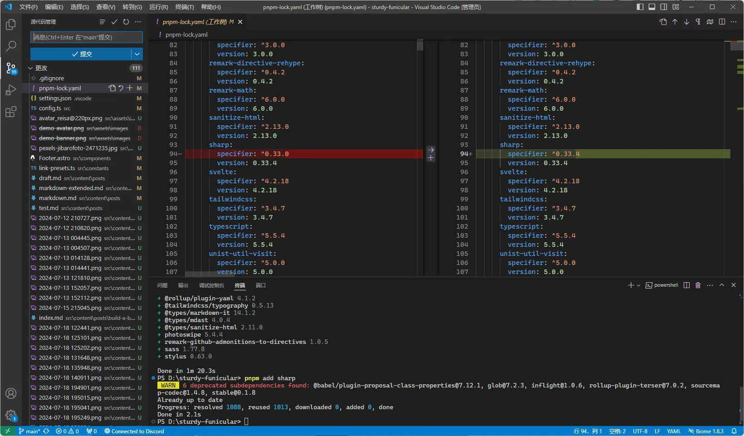744x436 pixels.
Task: Switch to the 输出 panel tab
Action: 183,285
